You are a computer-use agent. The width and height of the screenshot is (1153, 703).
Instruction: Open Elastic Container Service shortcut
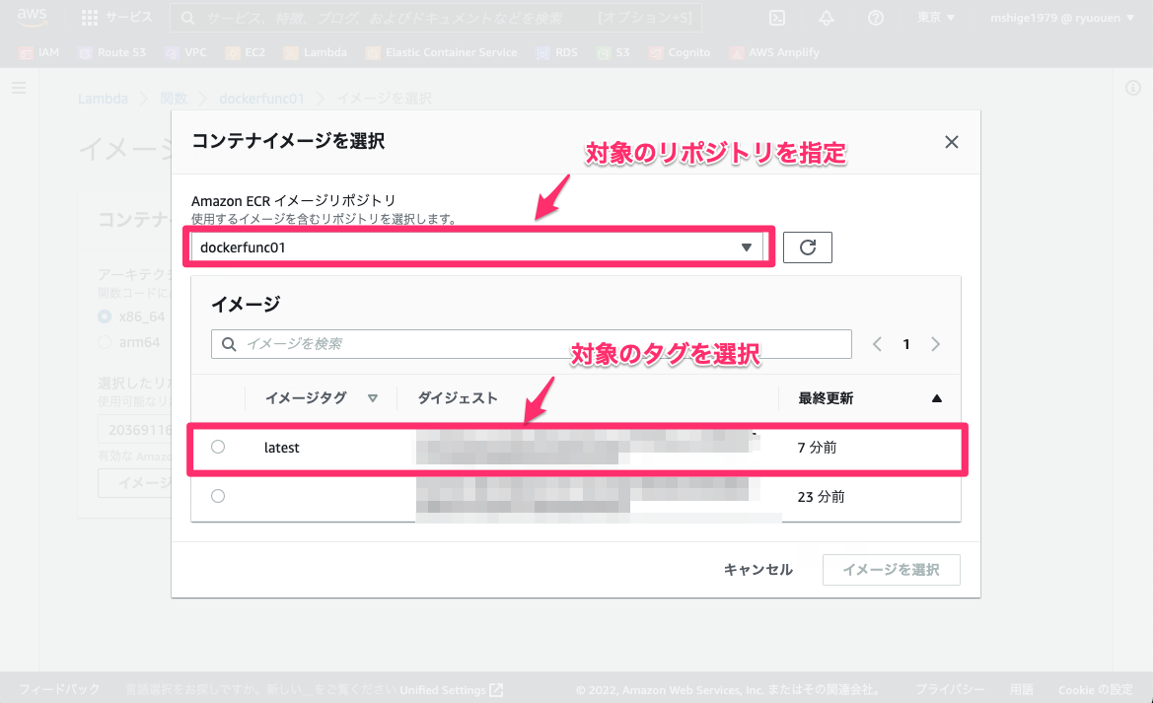tap(442, 52)
